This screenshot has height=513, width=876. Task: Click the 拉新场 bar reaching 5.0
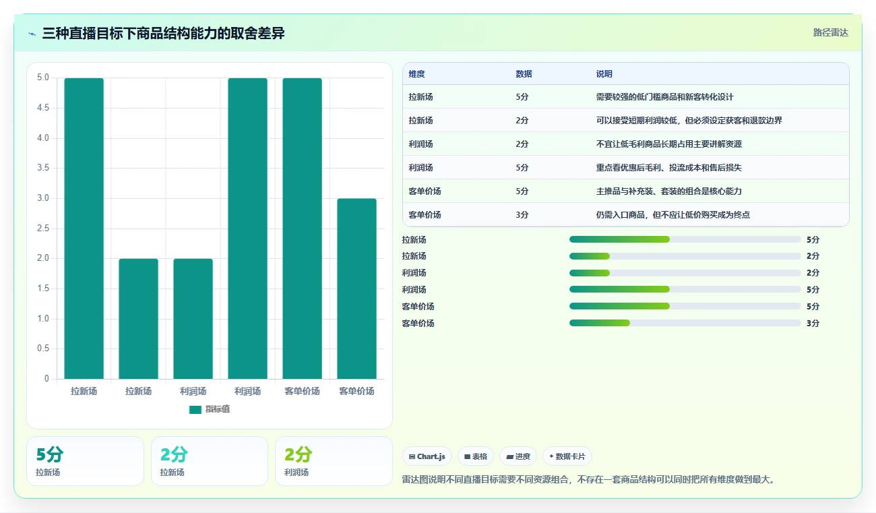click(x=84, y=229)
